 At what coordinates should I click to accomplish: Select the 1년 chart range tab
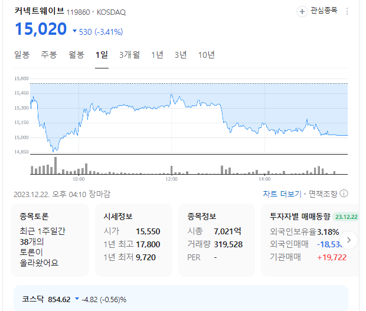tap(157, 55)
